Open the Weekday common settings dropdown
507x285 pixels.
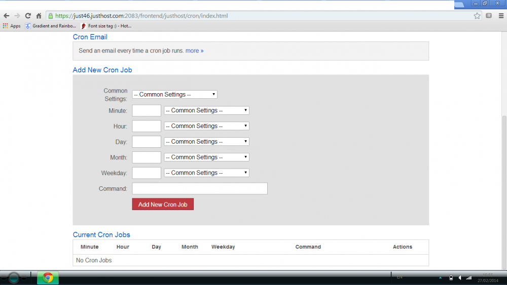coord(206,173)
